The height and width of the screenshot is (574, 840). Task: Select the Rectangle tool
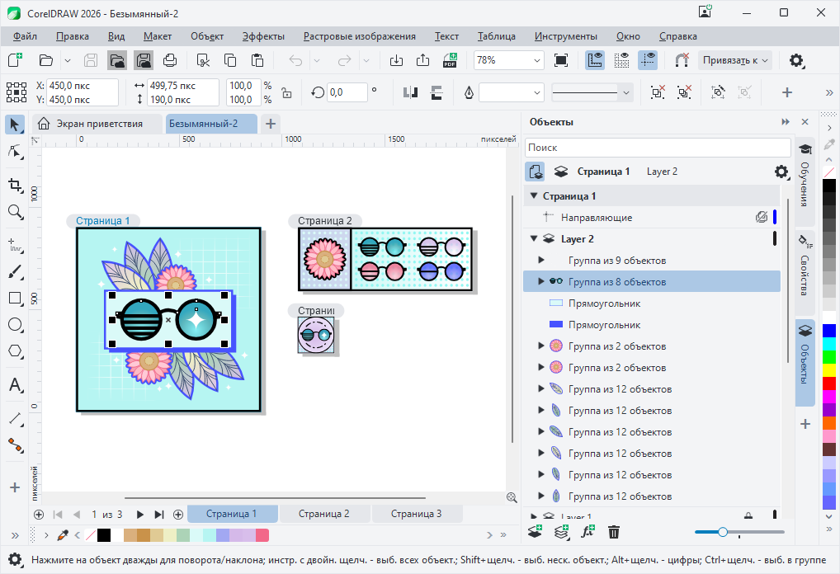click(x=15, y=299)
